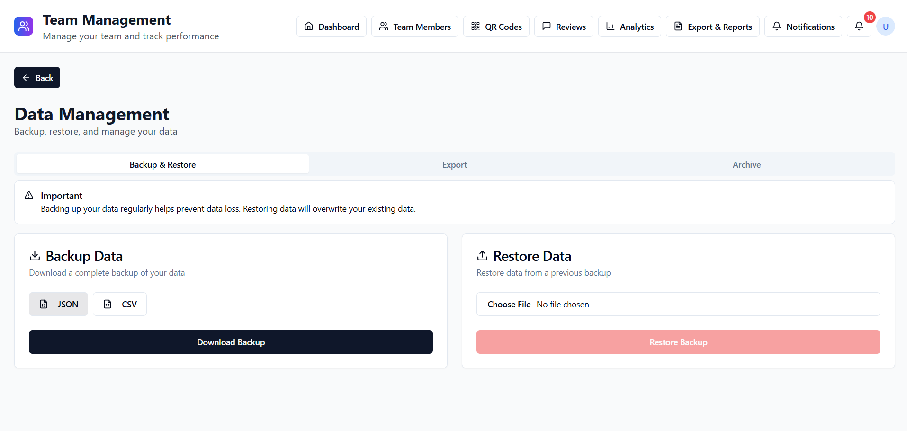The width and height of the screenshot is (907, 431).
Task: Switch to the Backup & Restore tab
Action: point(162,164)
